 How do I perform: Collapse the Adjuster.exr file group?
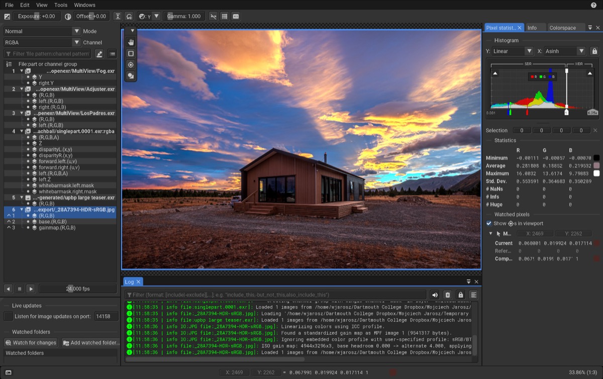point(22,89)
